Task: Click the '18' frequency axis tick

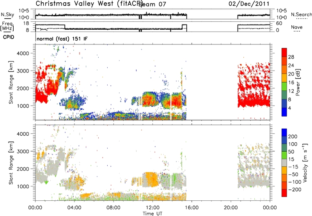Action: 26,23
